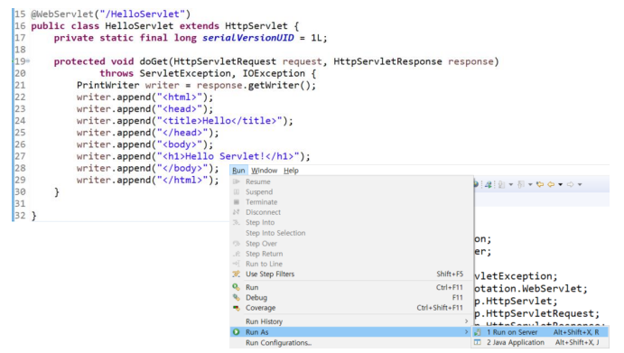Click the HttpServlet import in the background editor
Viewport: 624px width, 353px height.
[x=517, y=301]
